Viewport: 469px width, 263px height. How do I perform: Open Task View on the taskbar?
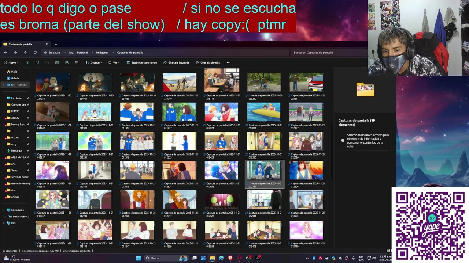tap(194, 258)
